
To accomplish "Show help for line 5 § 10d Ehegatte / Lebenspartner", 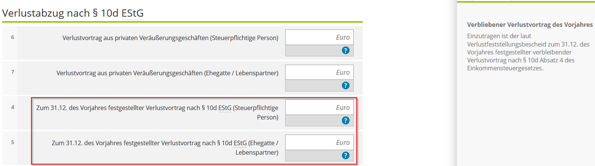I will point(345,155).
